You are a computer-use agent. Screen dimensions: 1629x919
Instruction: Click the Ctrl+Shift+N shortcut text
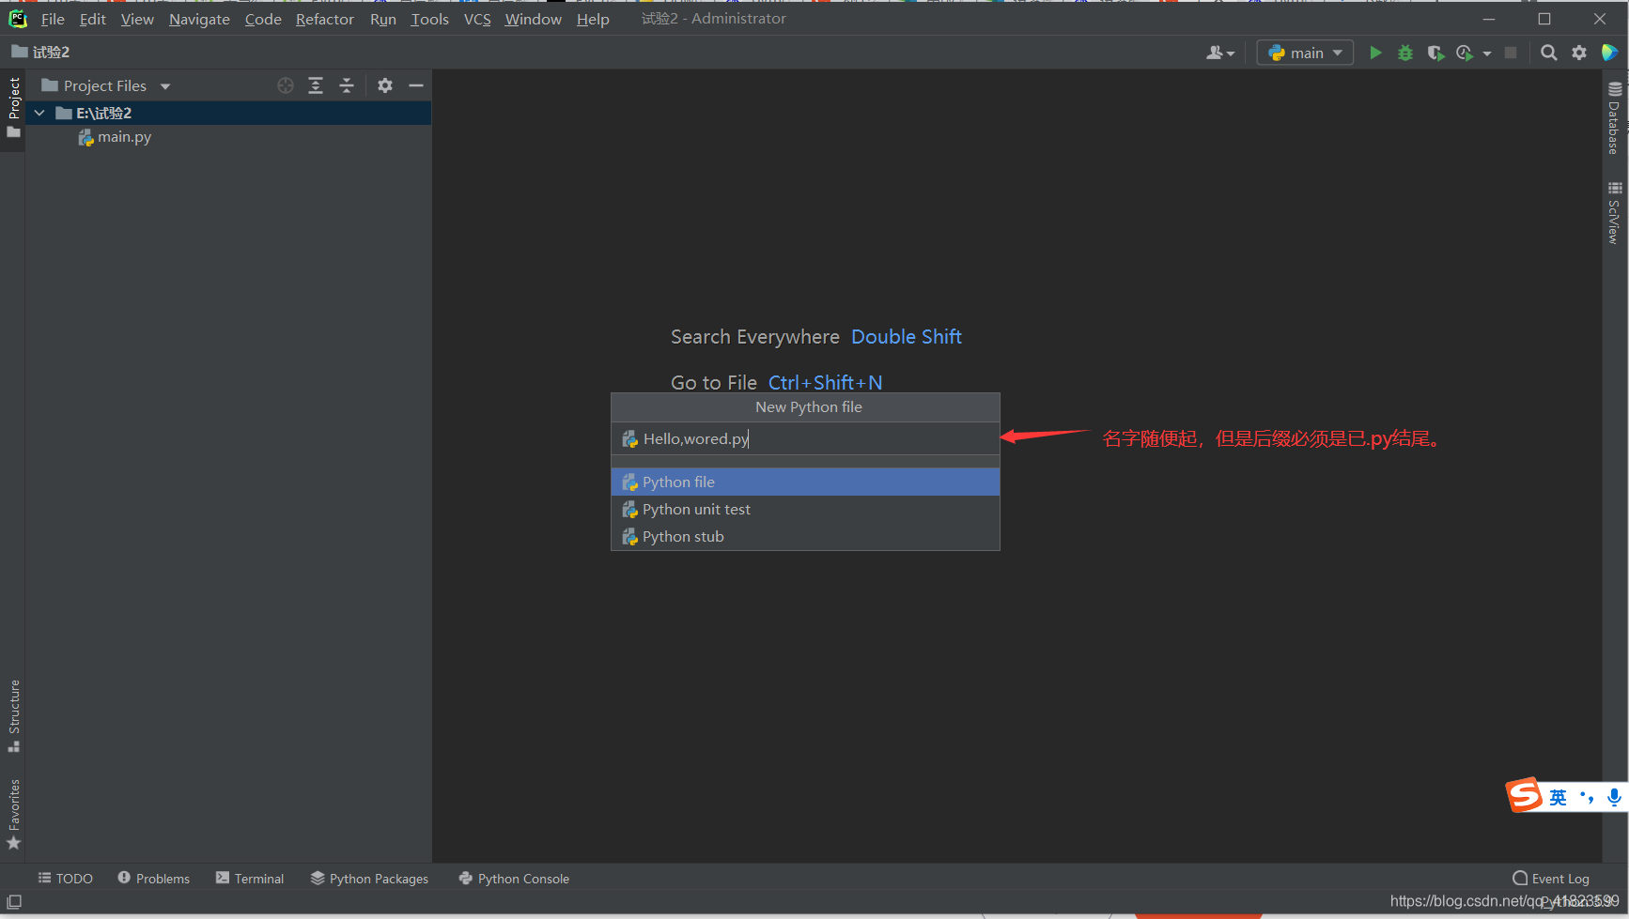point(826,383)
